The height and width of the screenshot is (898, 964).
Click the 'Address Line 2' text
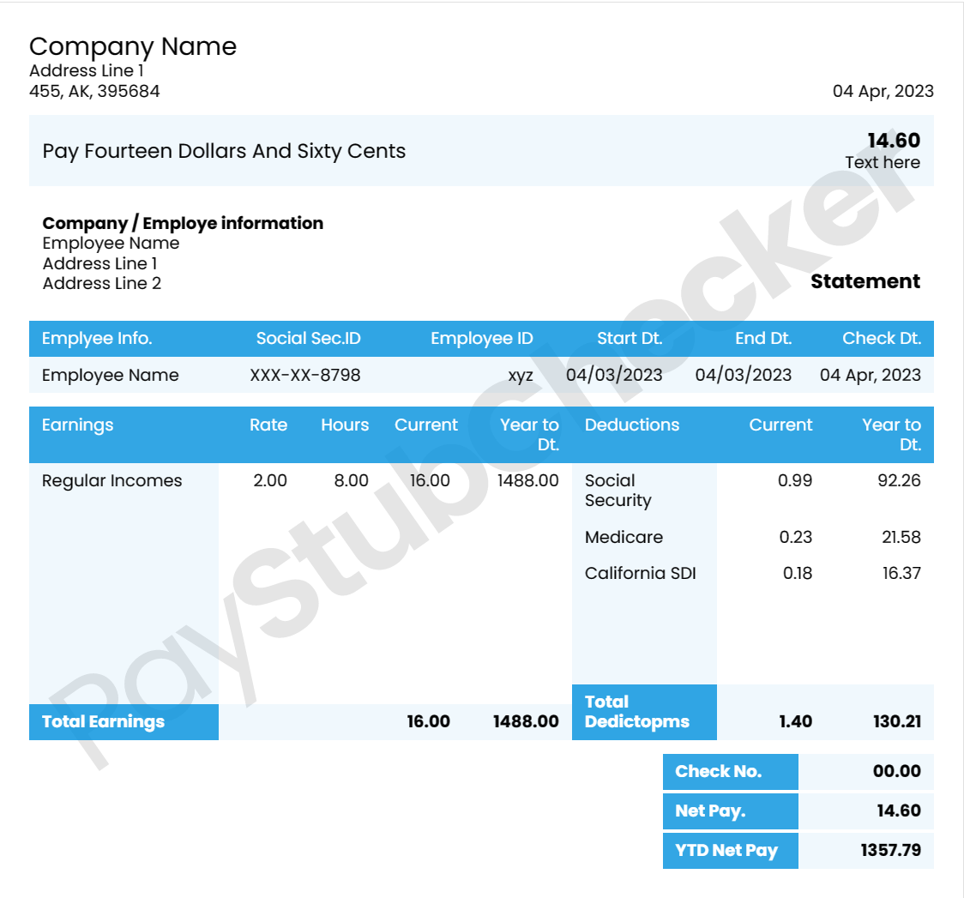101,283
